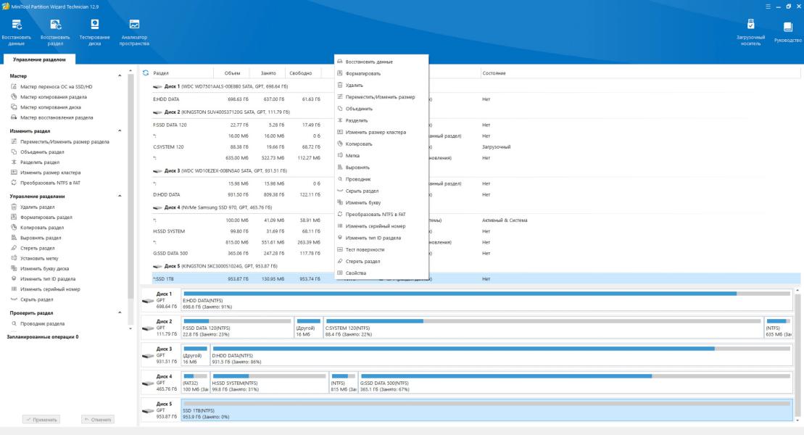
Task: Sort the list by Свободно column
Action: [x=300, y=73]
